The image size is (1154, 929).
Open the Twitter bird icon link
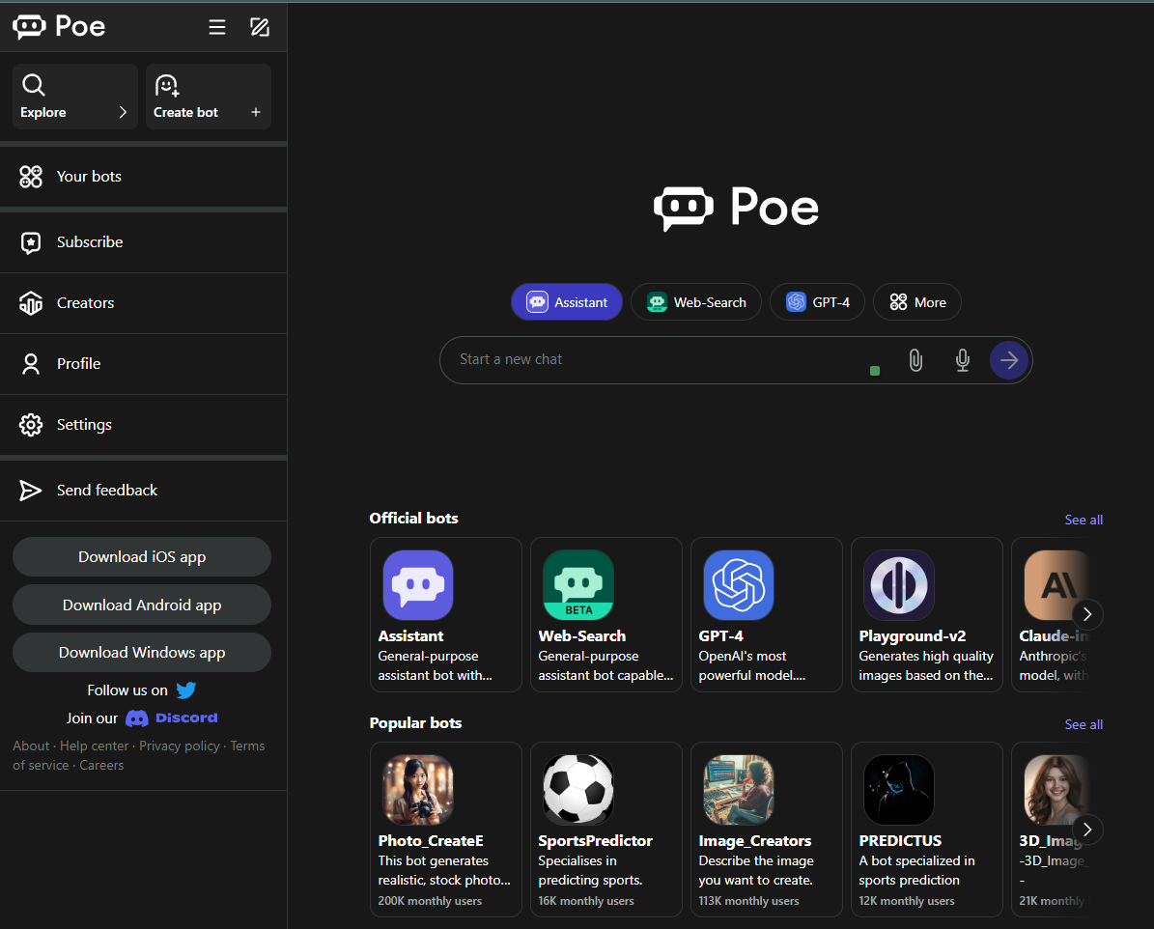point(186,690)
